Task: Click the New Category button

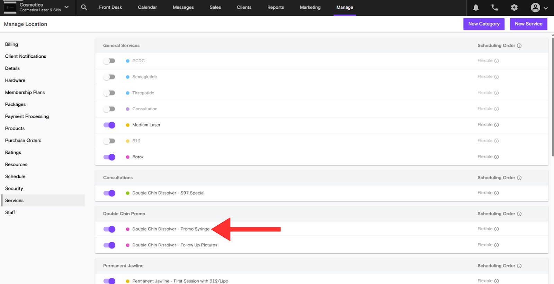Action: pos(484,24)
